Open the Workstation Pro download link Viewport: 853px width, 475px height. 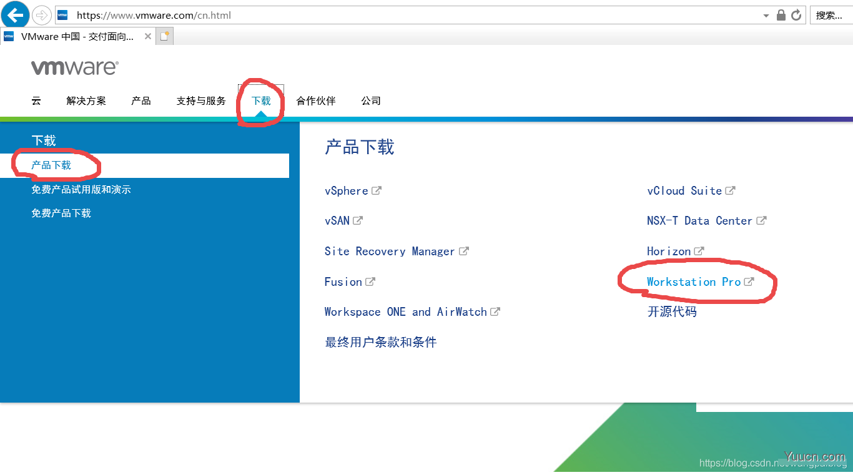coord(694,282)
